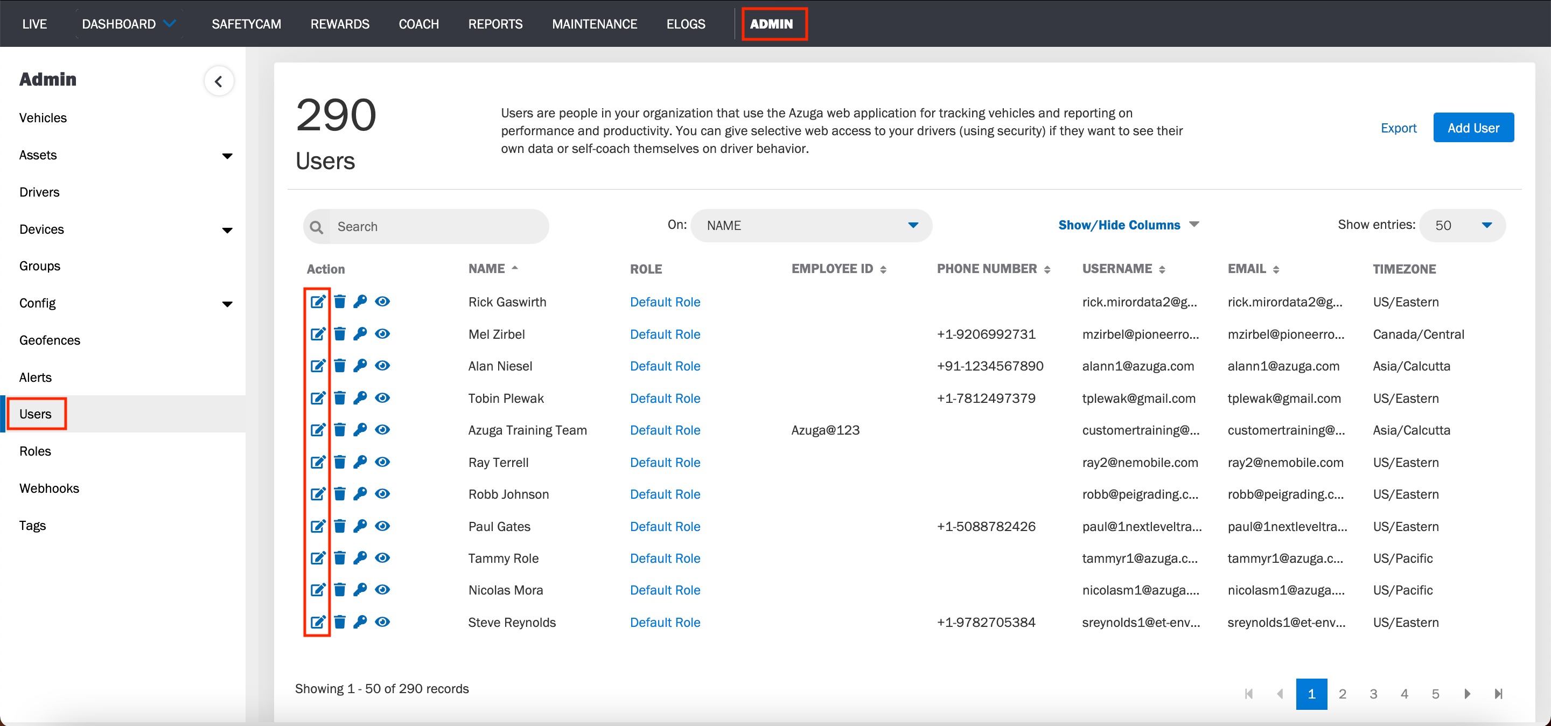
Task: Open the Live tab
Action: tap(34, 24)
